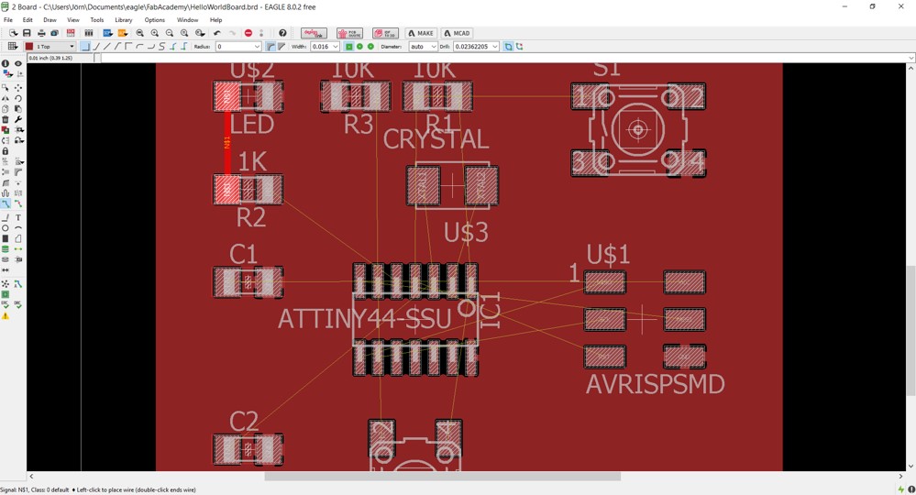Expand the command line history dropdown arrow
This screenshot has width=916, height=495.
[910, 58]
